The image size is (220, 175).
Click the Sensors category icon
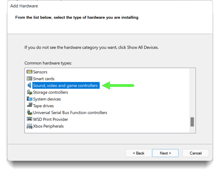29,72
